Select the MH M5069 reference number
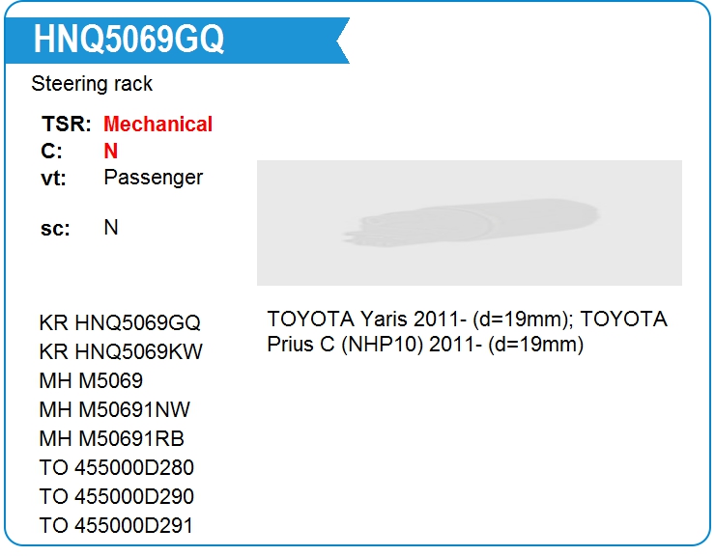 click(91, 380)
